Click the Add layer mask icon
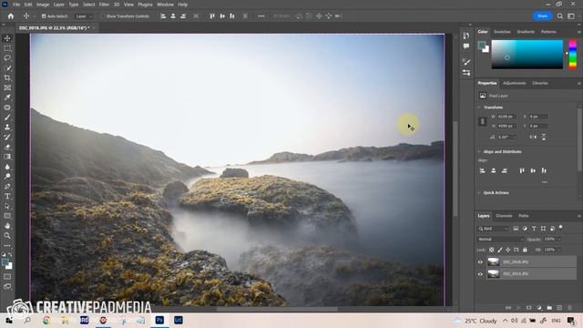The image size is (583, 328). pos(528,308)
